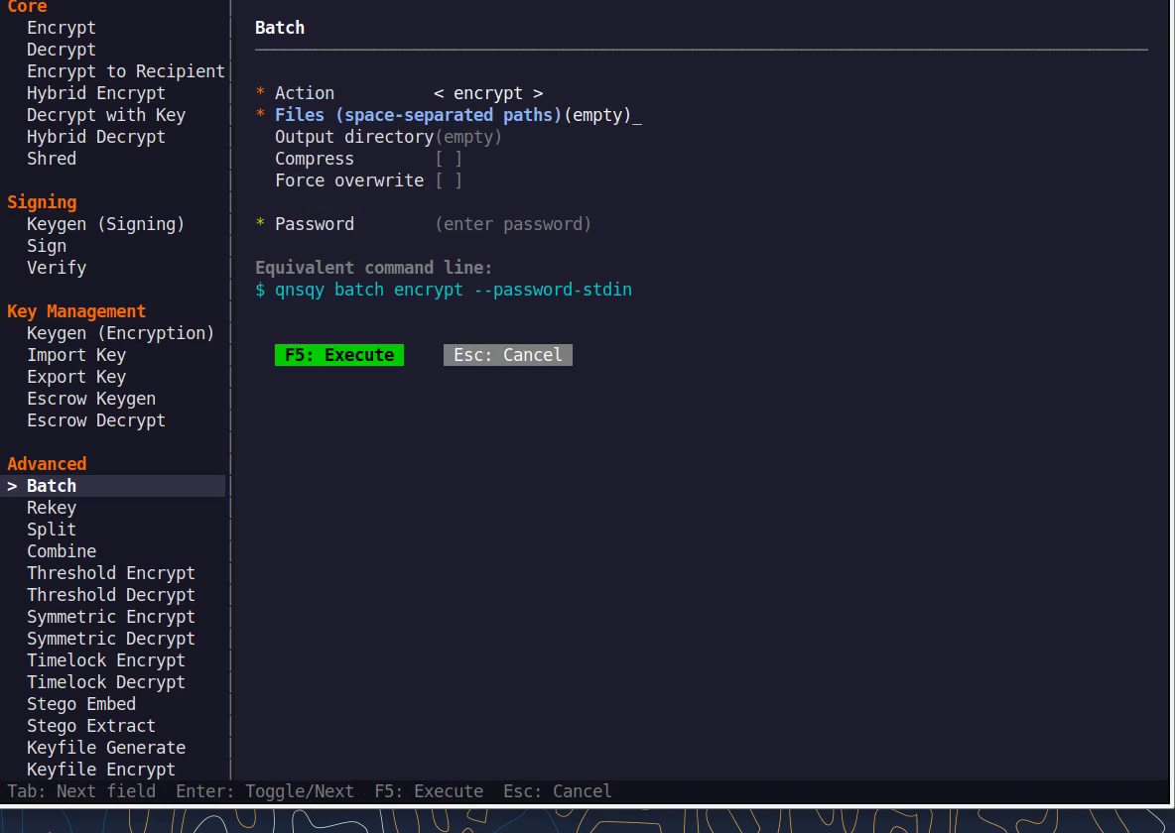
Task: Select Decrypt under Core
Action: click(62, 50)
